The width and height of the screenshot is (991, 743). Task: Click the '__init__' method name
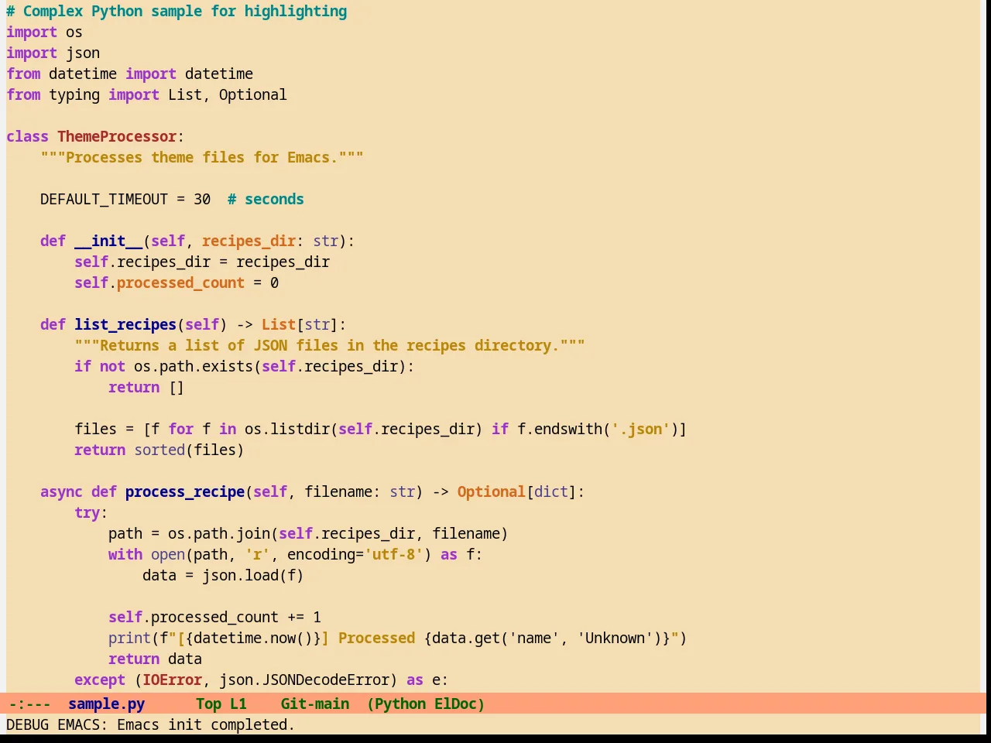(x=108, y=241)
